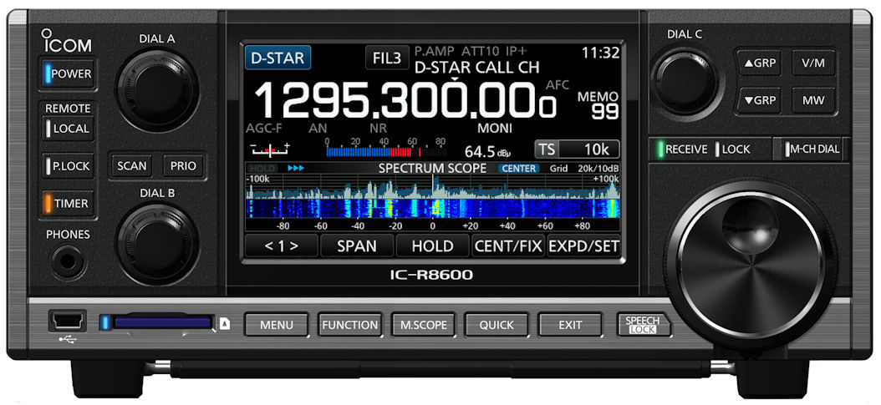Toggle the TIMER button

tap(68, 204)
